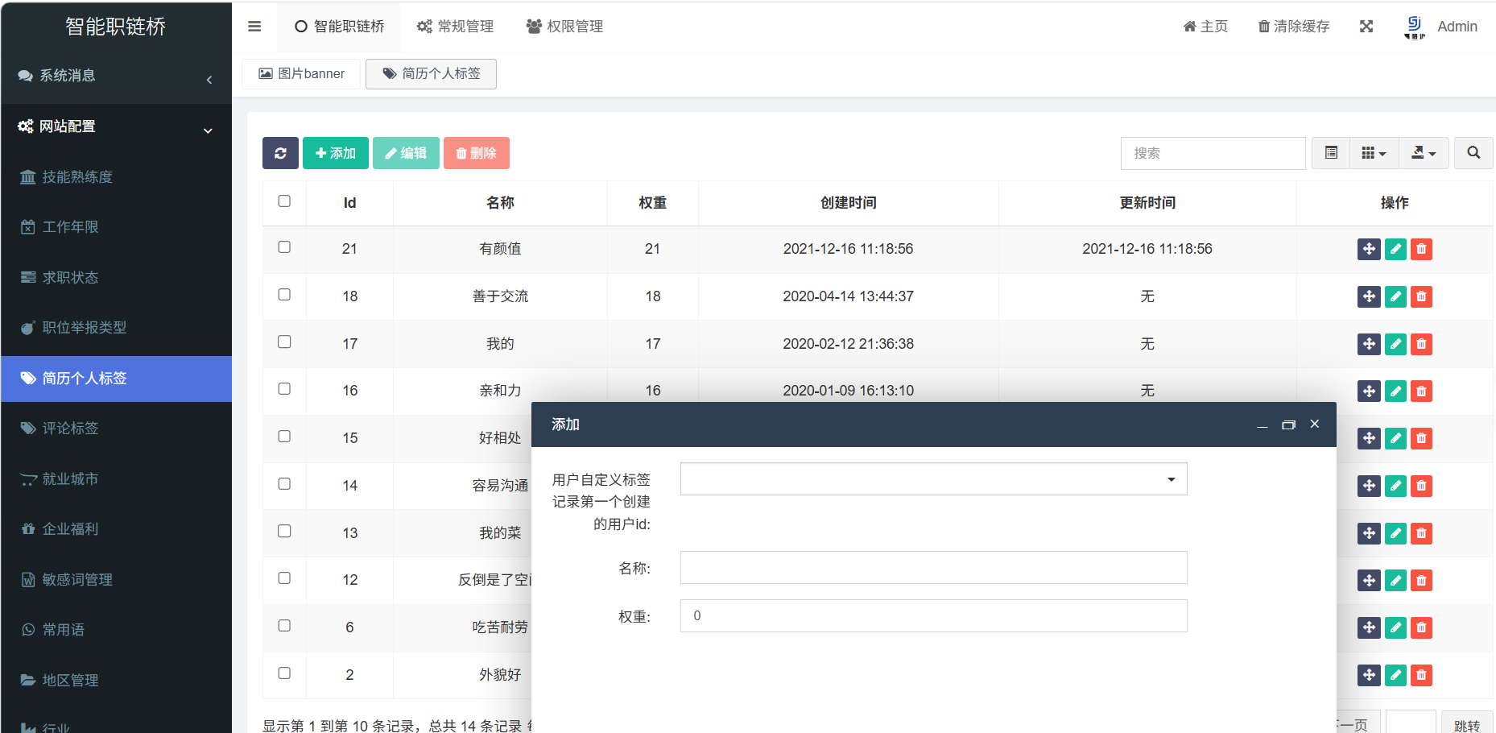This screenshot has width=1496, height=733.
Task: Open the columns selection dropdown
Action: pyautogui.click(x=1374, y=153)
